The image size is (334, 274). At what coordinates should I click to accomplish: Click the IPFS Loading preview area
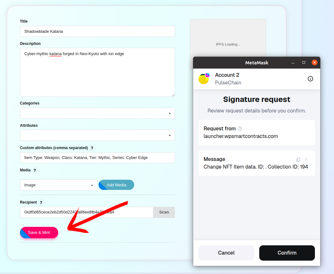point(228,44)
